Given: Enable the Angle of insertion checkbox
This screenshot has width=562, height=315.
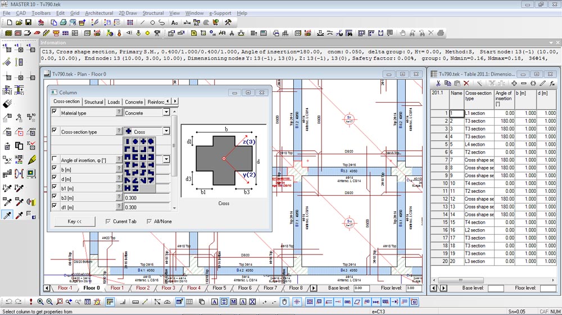Looking at the screenshot, I should tap(55, 159).
